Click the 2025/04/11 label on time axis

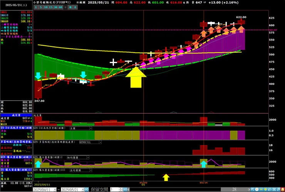42,185
